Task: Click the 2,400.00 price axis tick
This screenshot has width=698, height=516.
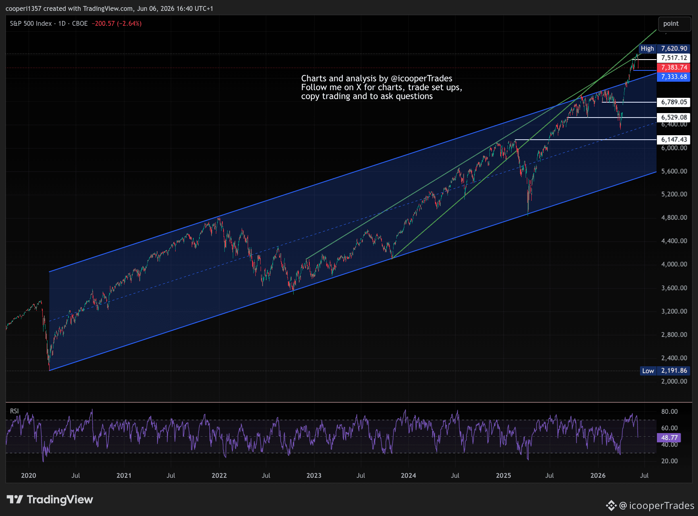Action: pos(674,358)
